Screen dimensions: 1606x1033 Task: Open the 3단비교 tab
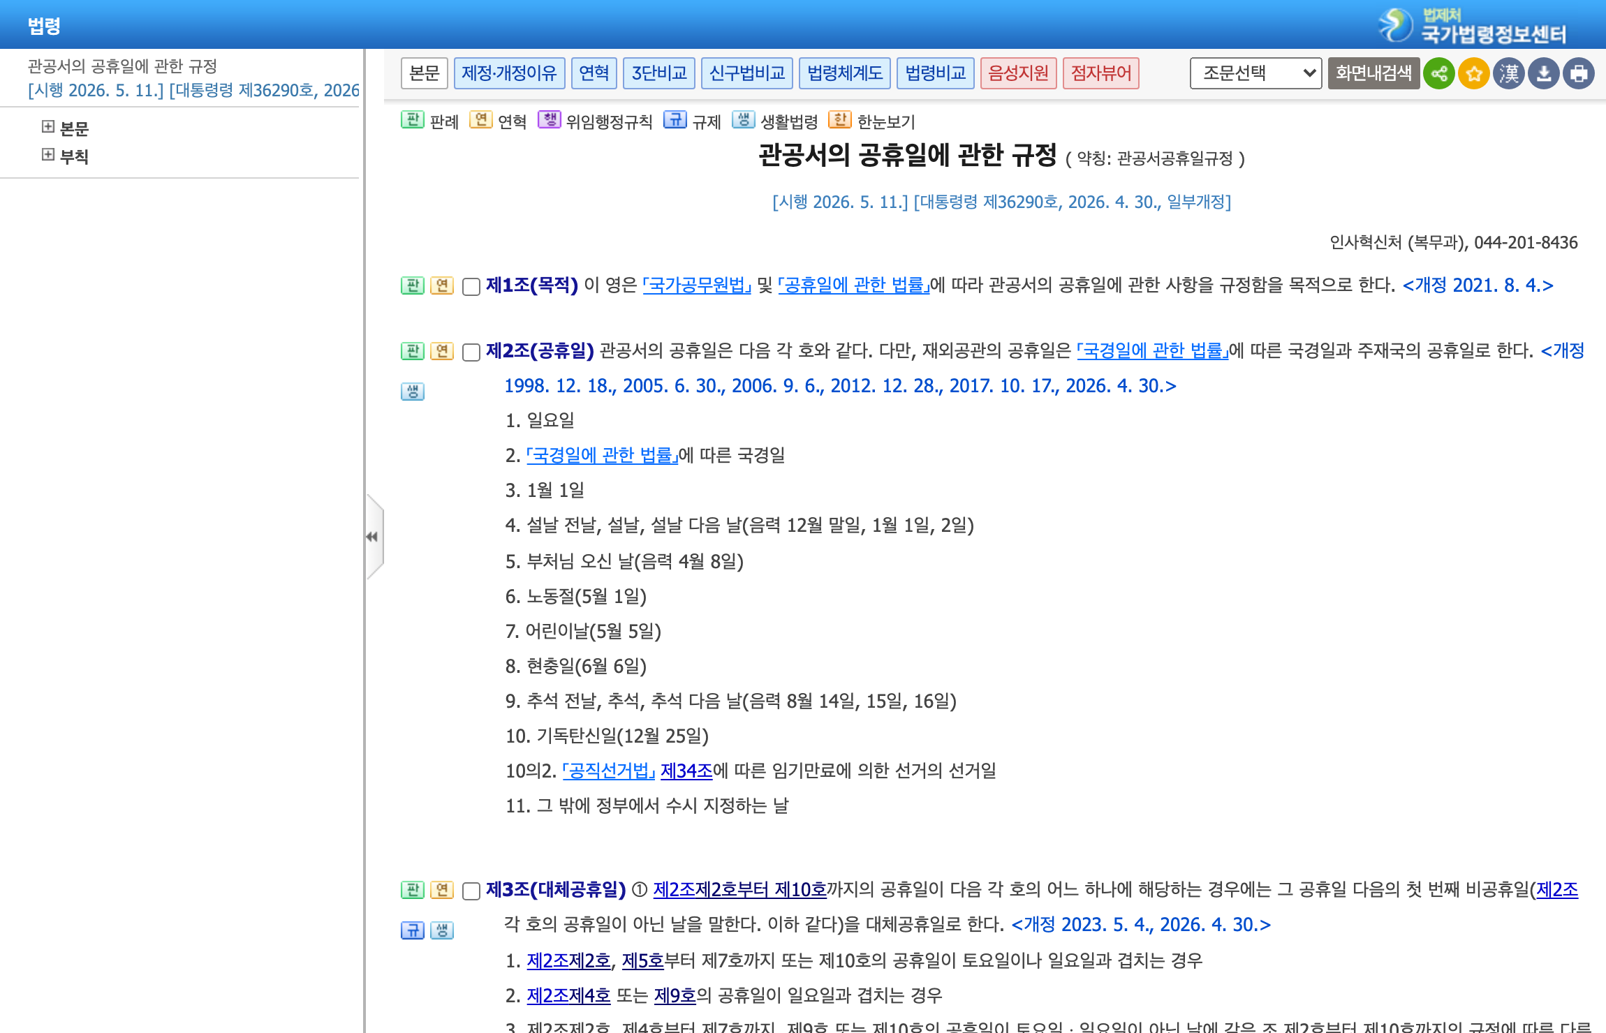click(x=659, y=73)
